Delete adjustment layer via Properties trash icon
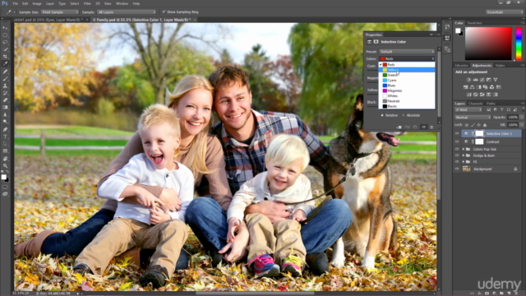Screen dimensions: 526x296 [431, 127]
